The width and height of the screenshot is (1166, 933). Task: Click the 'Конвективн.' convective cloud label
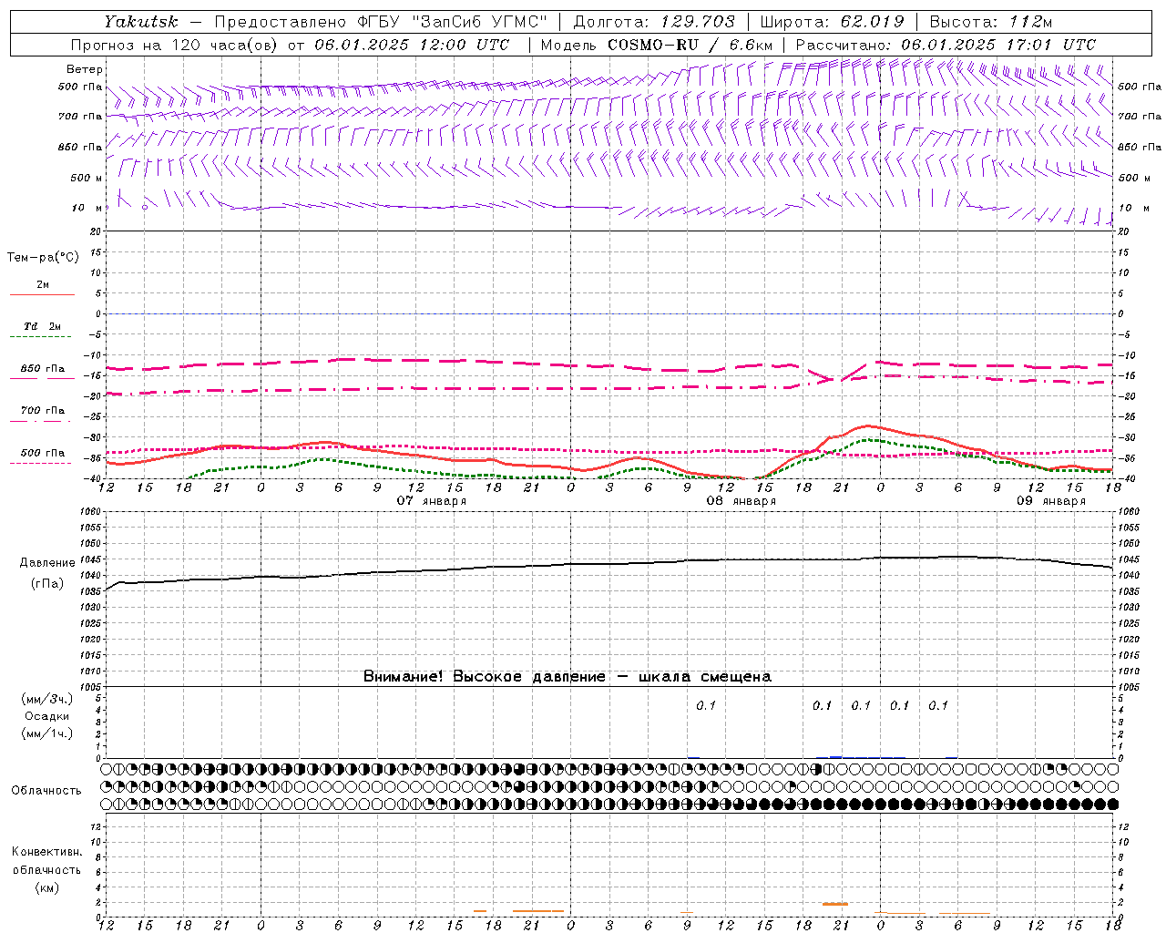pyautogui.click(x=47, y=852)
